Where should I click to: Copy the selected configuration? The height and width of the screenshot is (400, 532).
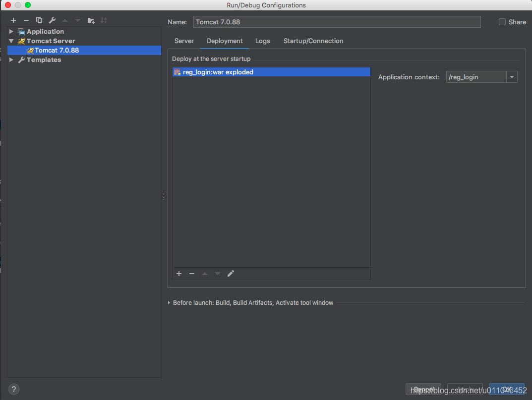coord(39,20)
